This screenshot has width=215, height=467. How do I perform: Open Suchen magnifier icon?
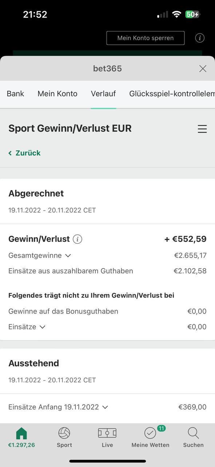point(193,433)
